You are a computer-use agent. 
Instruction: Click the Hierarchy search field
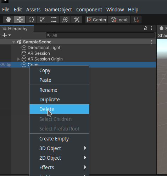pos(100,35)
